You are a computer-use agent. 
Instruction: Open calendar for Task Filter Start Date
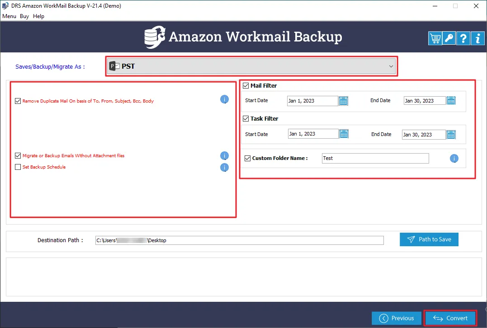(344, 134)
